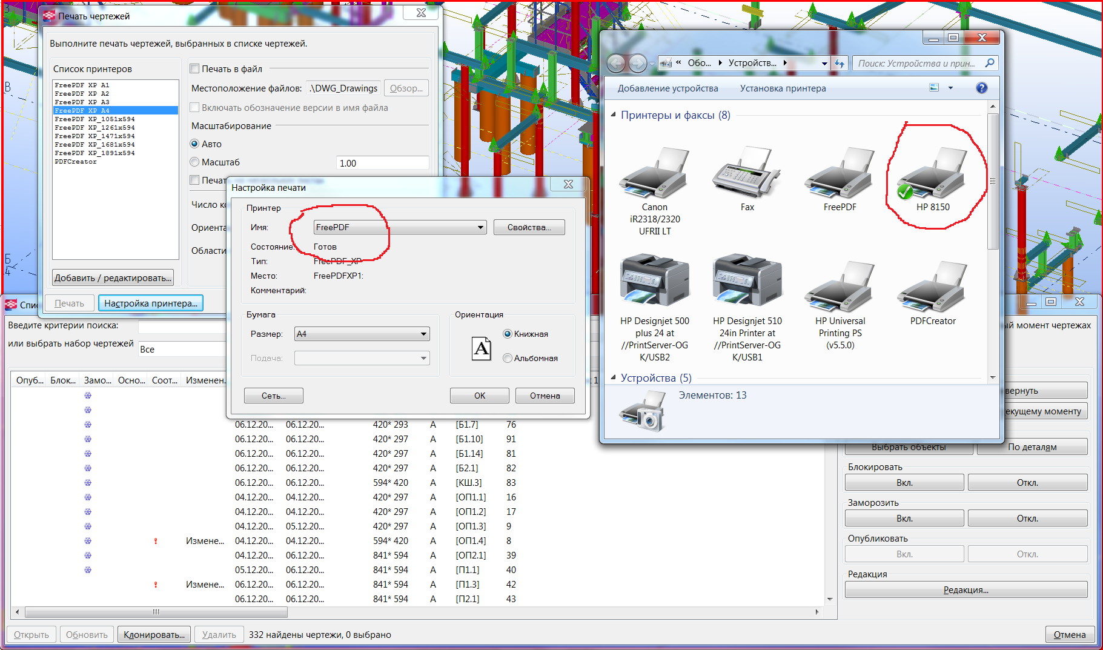Click 'Добавление устройства' in the command bar
This screenshot has width=1103, height=650.
[667, 88]
